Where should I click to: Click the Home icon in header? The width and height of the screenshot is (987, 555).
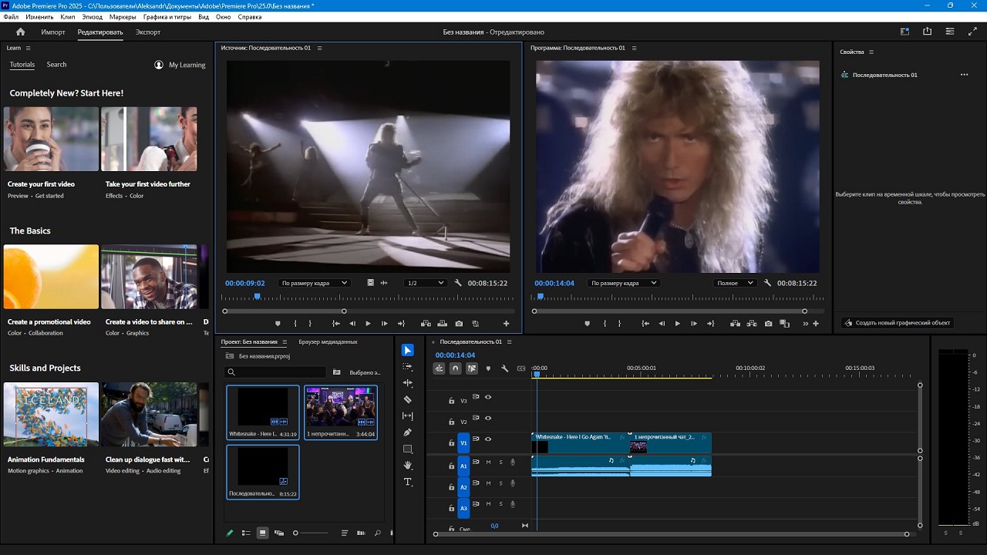pyautogui.click(x=21, y=32)
